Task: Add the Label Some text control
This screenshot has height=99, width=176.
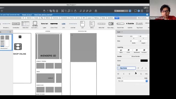Action: click(x=45, y=25)
